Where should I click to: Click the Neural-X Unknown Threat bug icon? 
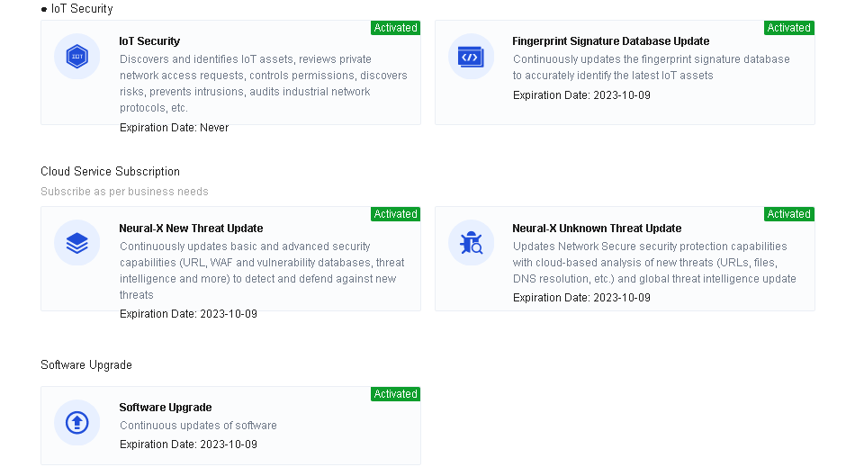click(471, 243)
